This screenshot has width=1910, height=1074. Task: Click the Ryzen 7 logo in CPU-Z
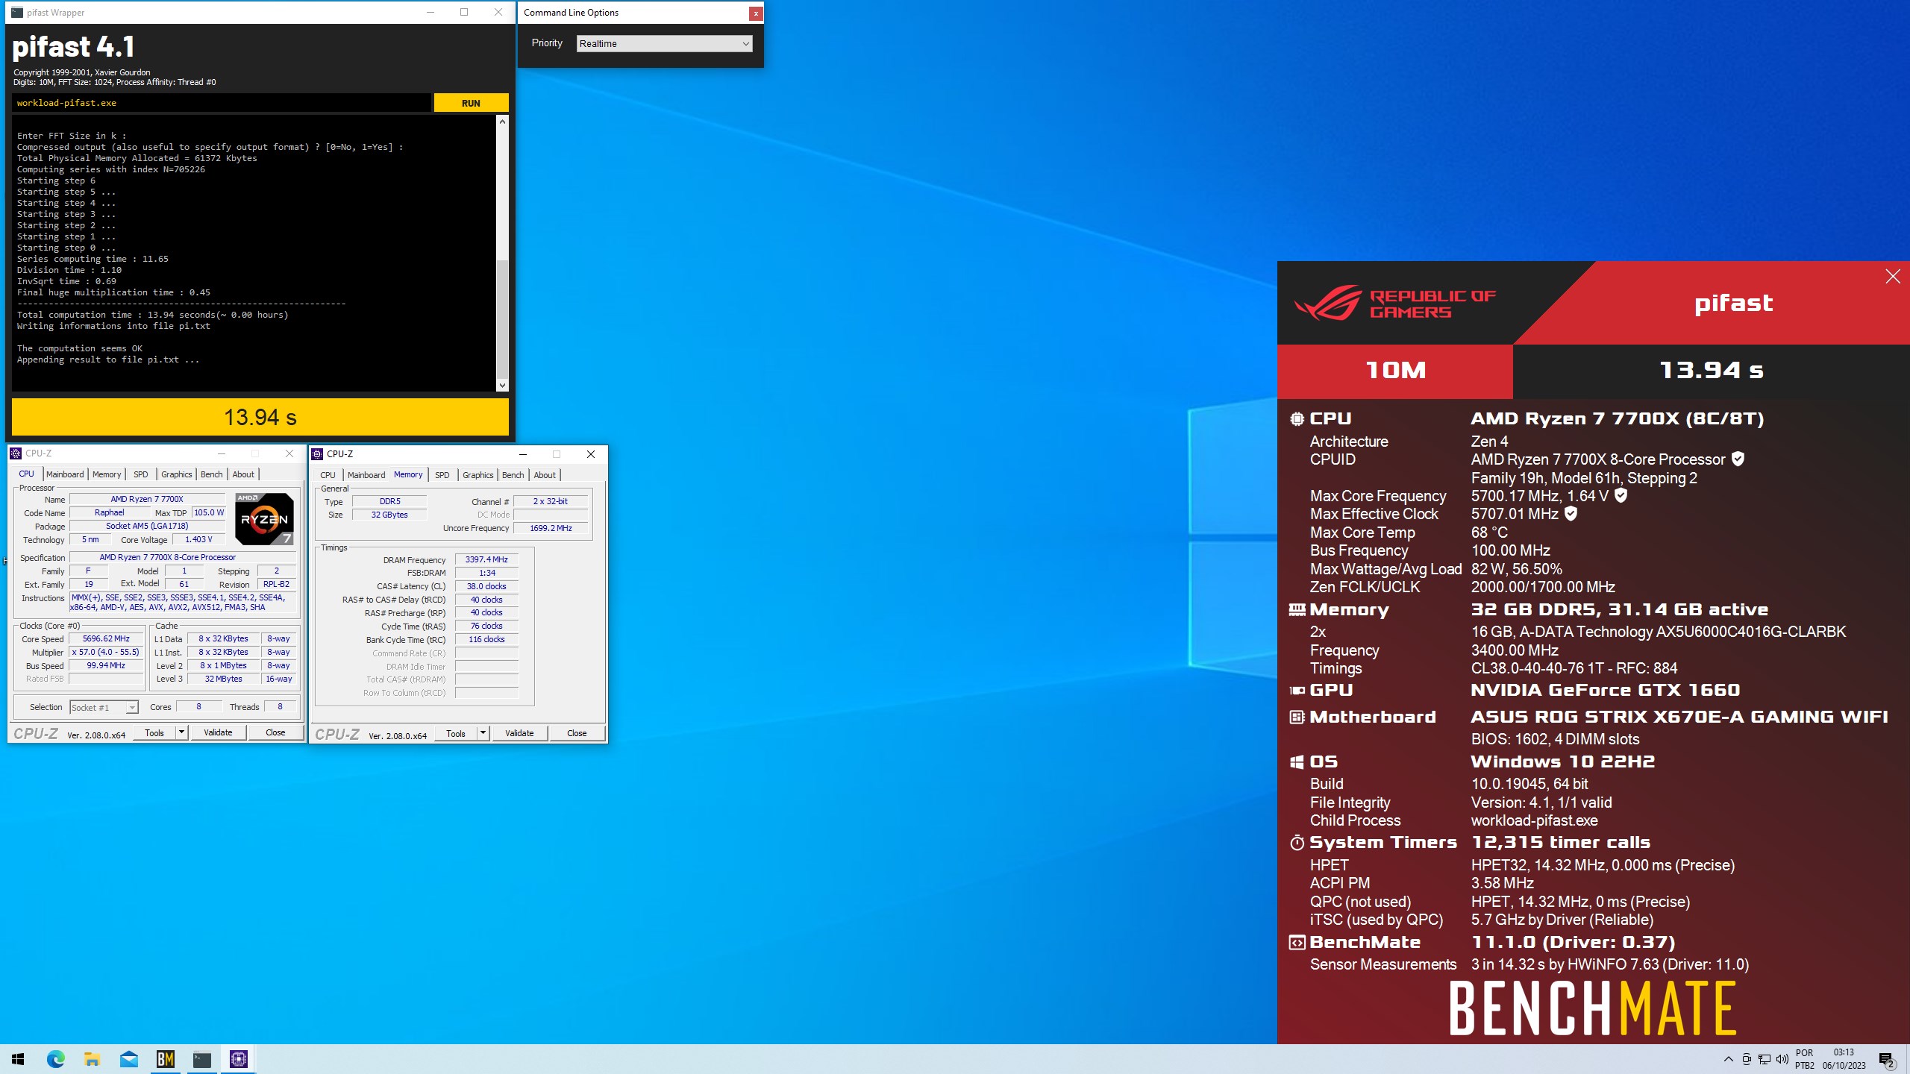264,518
